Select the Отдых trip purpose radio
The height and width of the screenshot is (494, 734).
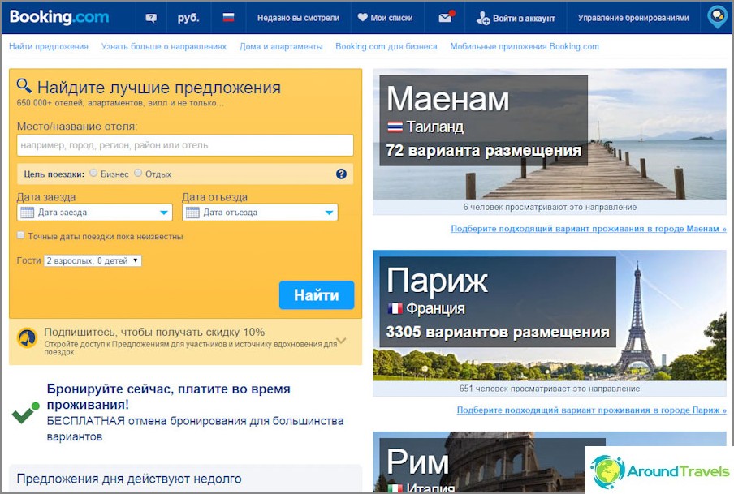point(138,173)
